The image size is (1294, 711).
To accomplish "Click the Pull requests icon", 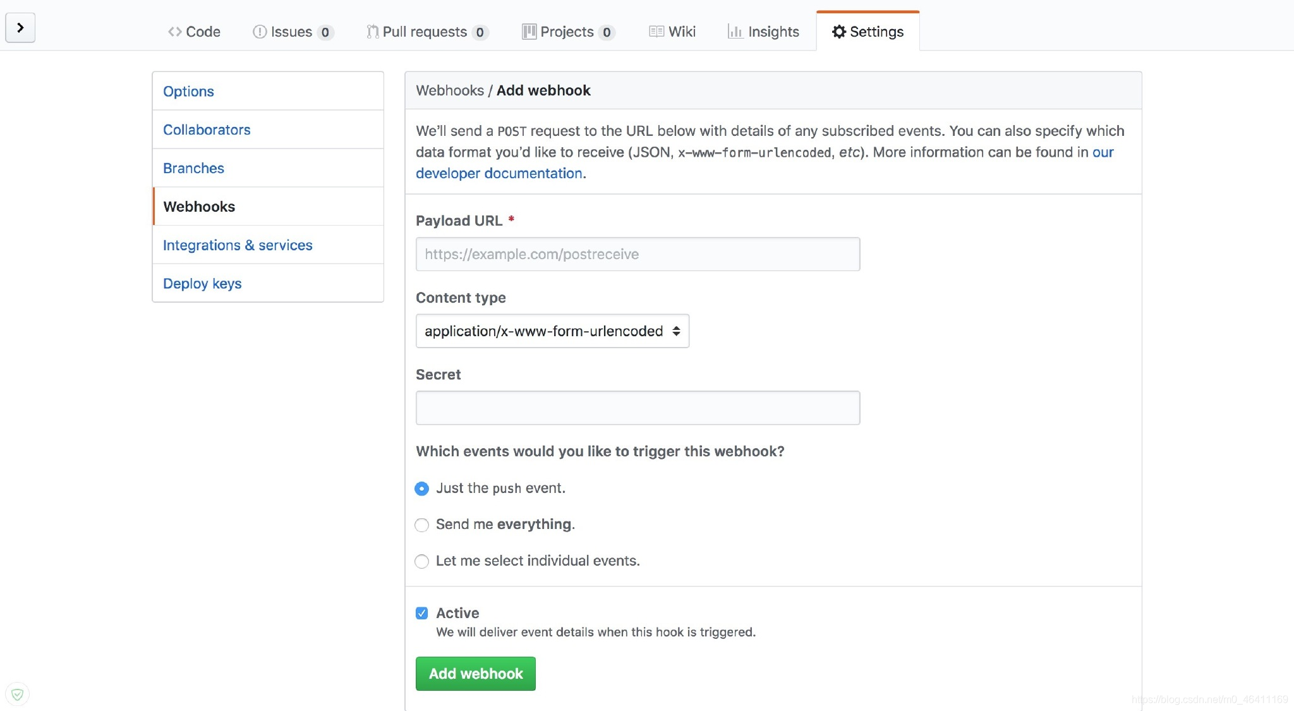I will coord(371,30).
